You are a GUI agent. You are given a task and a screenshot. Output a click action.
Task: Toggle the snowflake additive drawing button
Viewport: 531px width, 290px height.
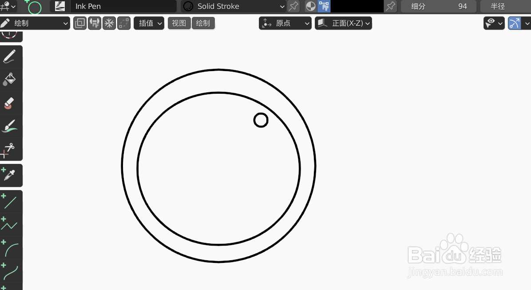109,23
